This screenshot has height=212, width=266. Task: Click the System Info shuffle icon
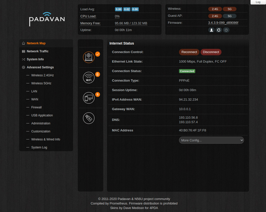pos(23,59)
